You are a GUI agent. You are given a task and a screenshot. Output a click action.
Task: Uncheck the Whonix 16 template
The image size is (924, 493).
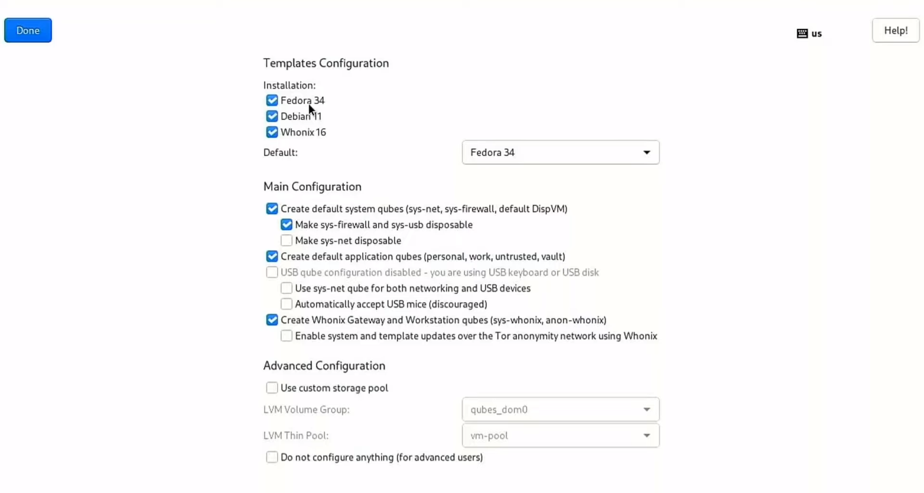[272, 132]
